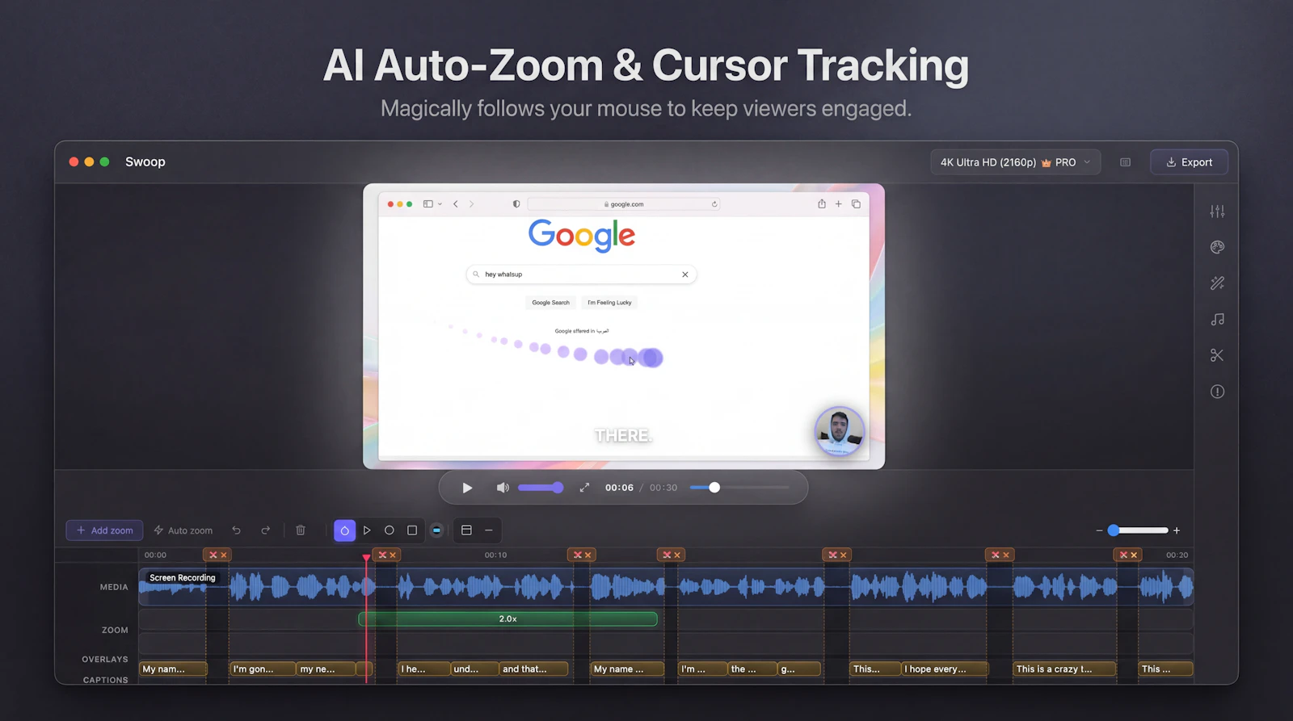The width and height of the screenshot is (1293, 721).
Task: Zoom in timeline with the plus icon
Action: 1177,530
